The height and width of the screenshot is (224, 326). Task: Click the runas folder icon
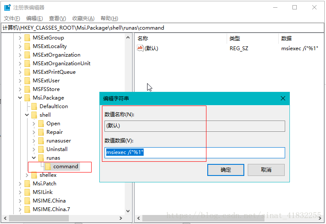point(41,158)
